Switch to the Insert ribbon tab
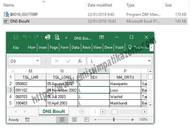The image size is (195, 131). point(43,47)
